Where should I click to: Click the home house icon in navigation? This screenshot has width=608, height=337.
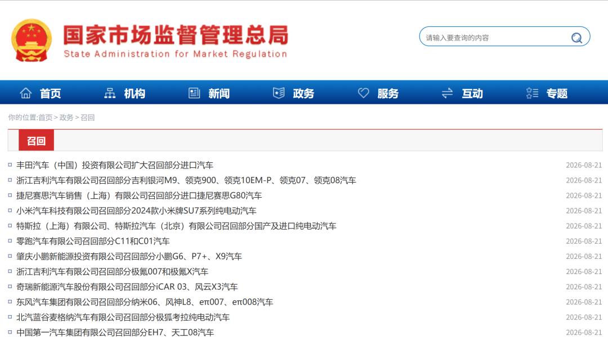pyautogui.click(x=25, y=93)
